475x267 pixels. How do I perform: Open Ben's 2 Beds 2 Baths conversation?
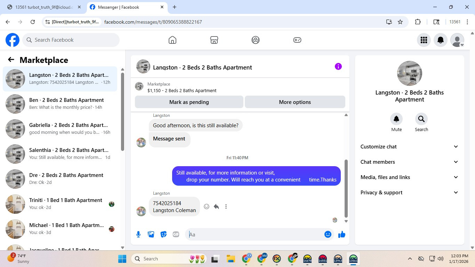coord(60,104)
